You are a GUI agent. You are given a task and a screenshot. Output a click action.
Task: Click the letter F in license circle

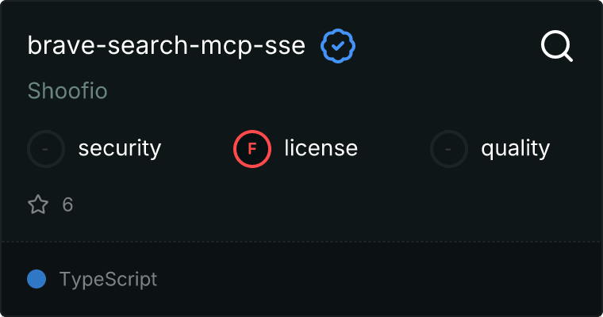(252, 149)
